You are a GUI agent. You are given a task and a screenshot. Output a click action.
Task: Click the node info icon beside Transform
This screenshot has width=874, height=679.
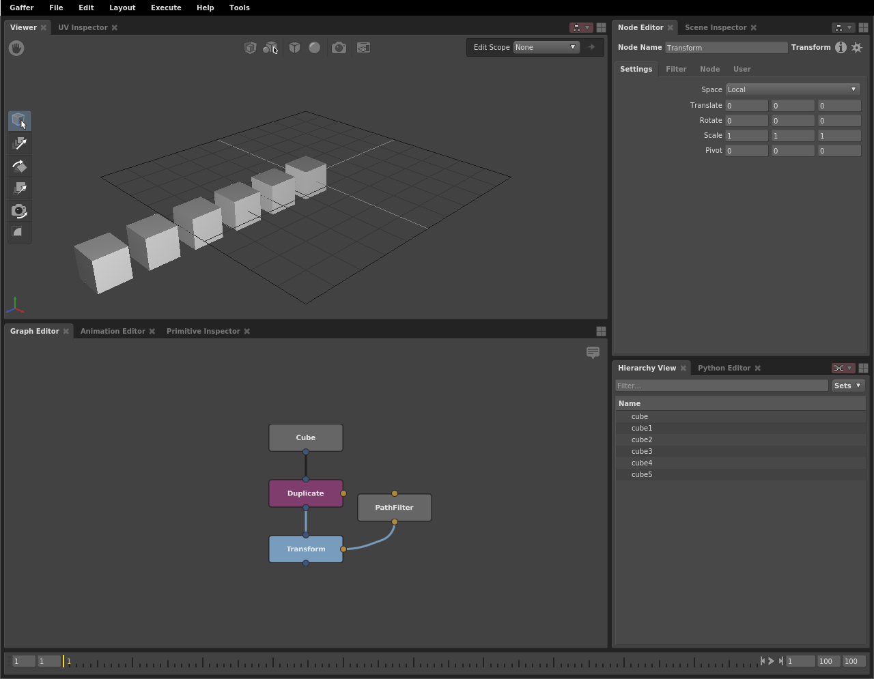[x=841, y=47]
